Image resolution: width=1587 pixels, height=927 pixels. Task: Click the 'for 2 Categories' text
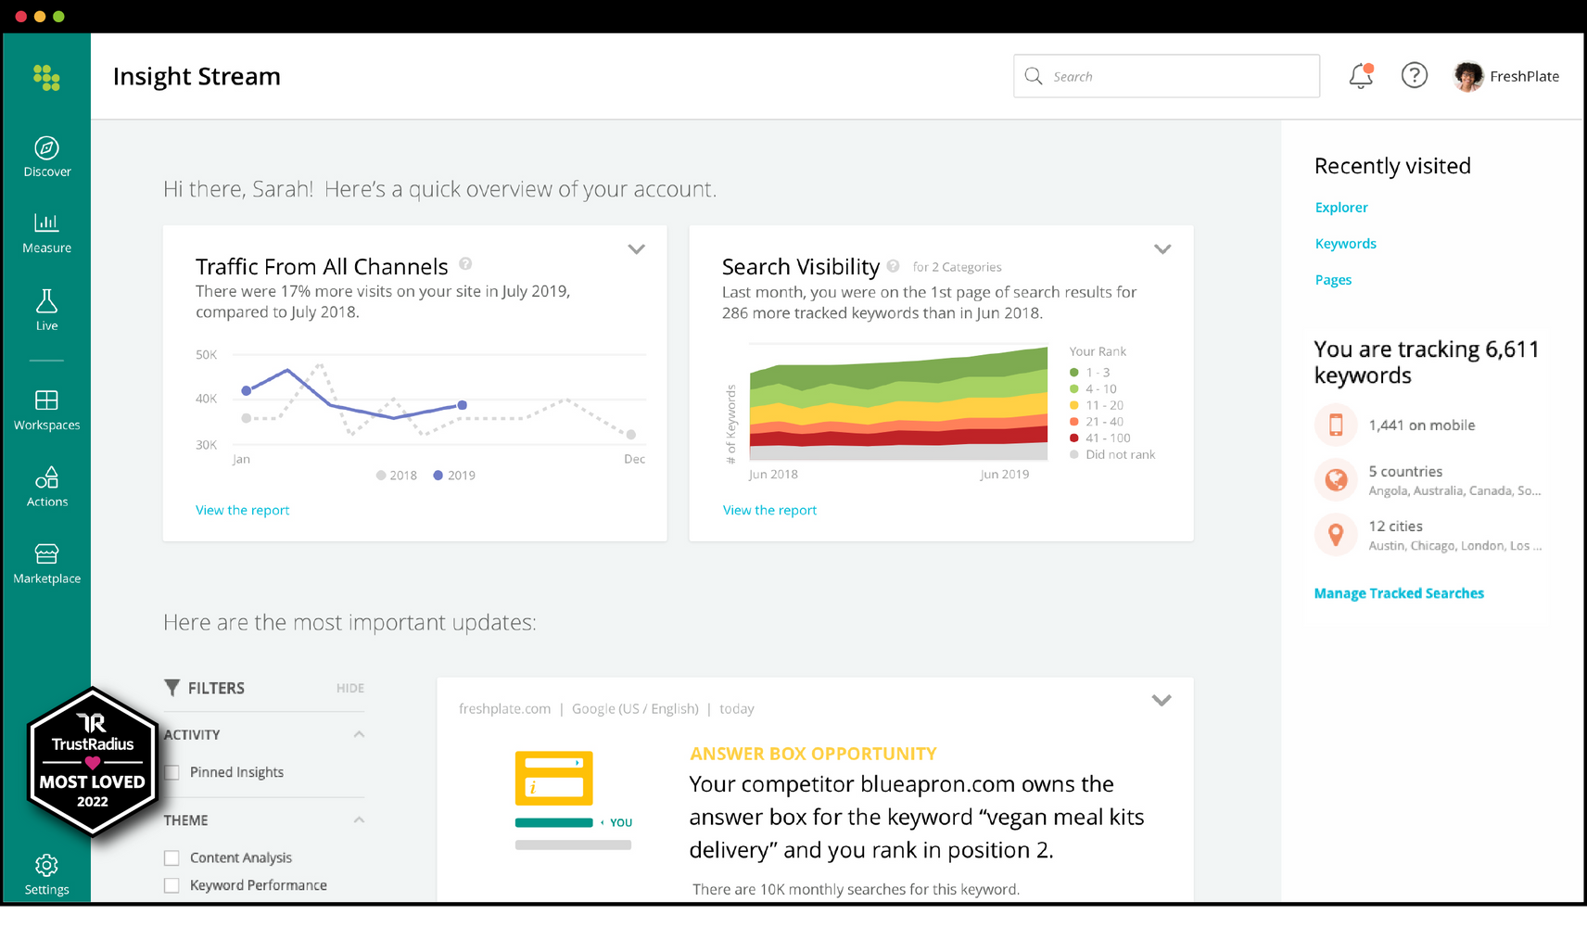point(957,267)
